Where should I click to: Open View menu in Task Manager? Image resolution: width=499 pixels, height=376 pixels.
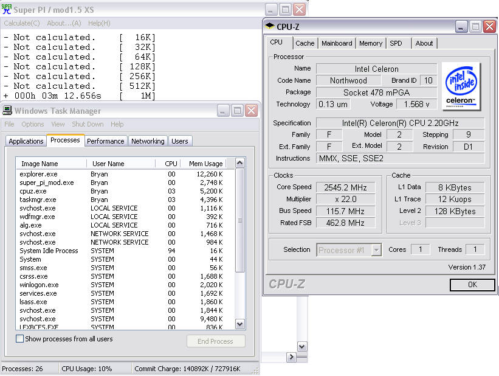[x=58, y=124]
